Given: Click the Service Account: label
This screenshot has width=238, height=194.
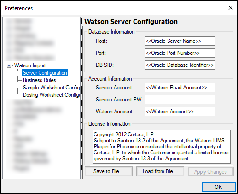Looking at the screenshot, I should click(115, 88).
